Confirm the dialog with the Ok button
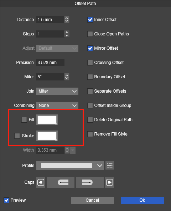The width and height of the screenshot is (171, 211). pos(142,200)
